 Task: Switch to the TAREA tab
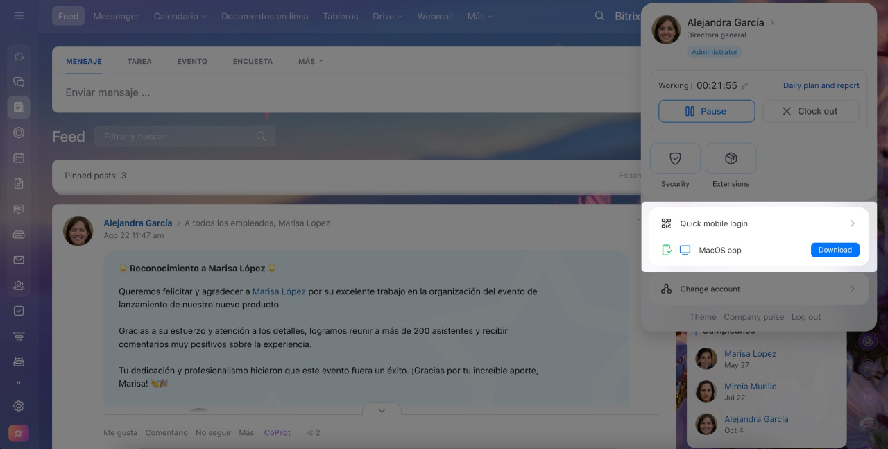click(139, 61)
